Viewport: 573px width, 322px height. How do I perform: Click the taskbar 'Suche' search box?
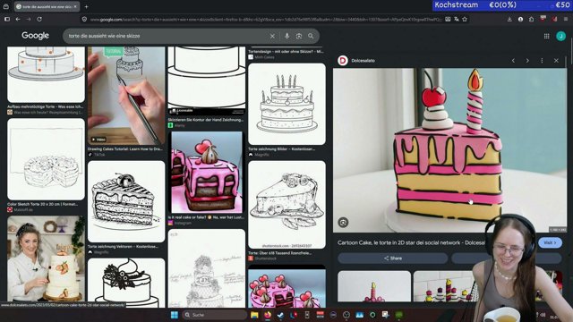(214, 315)
